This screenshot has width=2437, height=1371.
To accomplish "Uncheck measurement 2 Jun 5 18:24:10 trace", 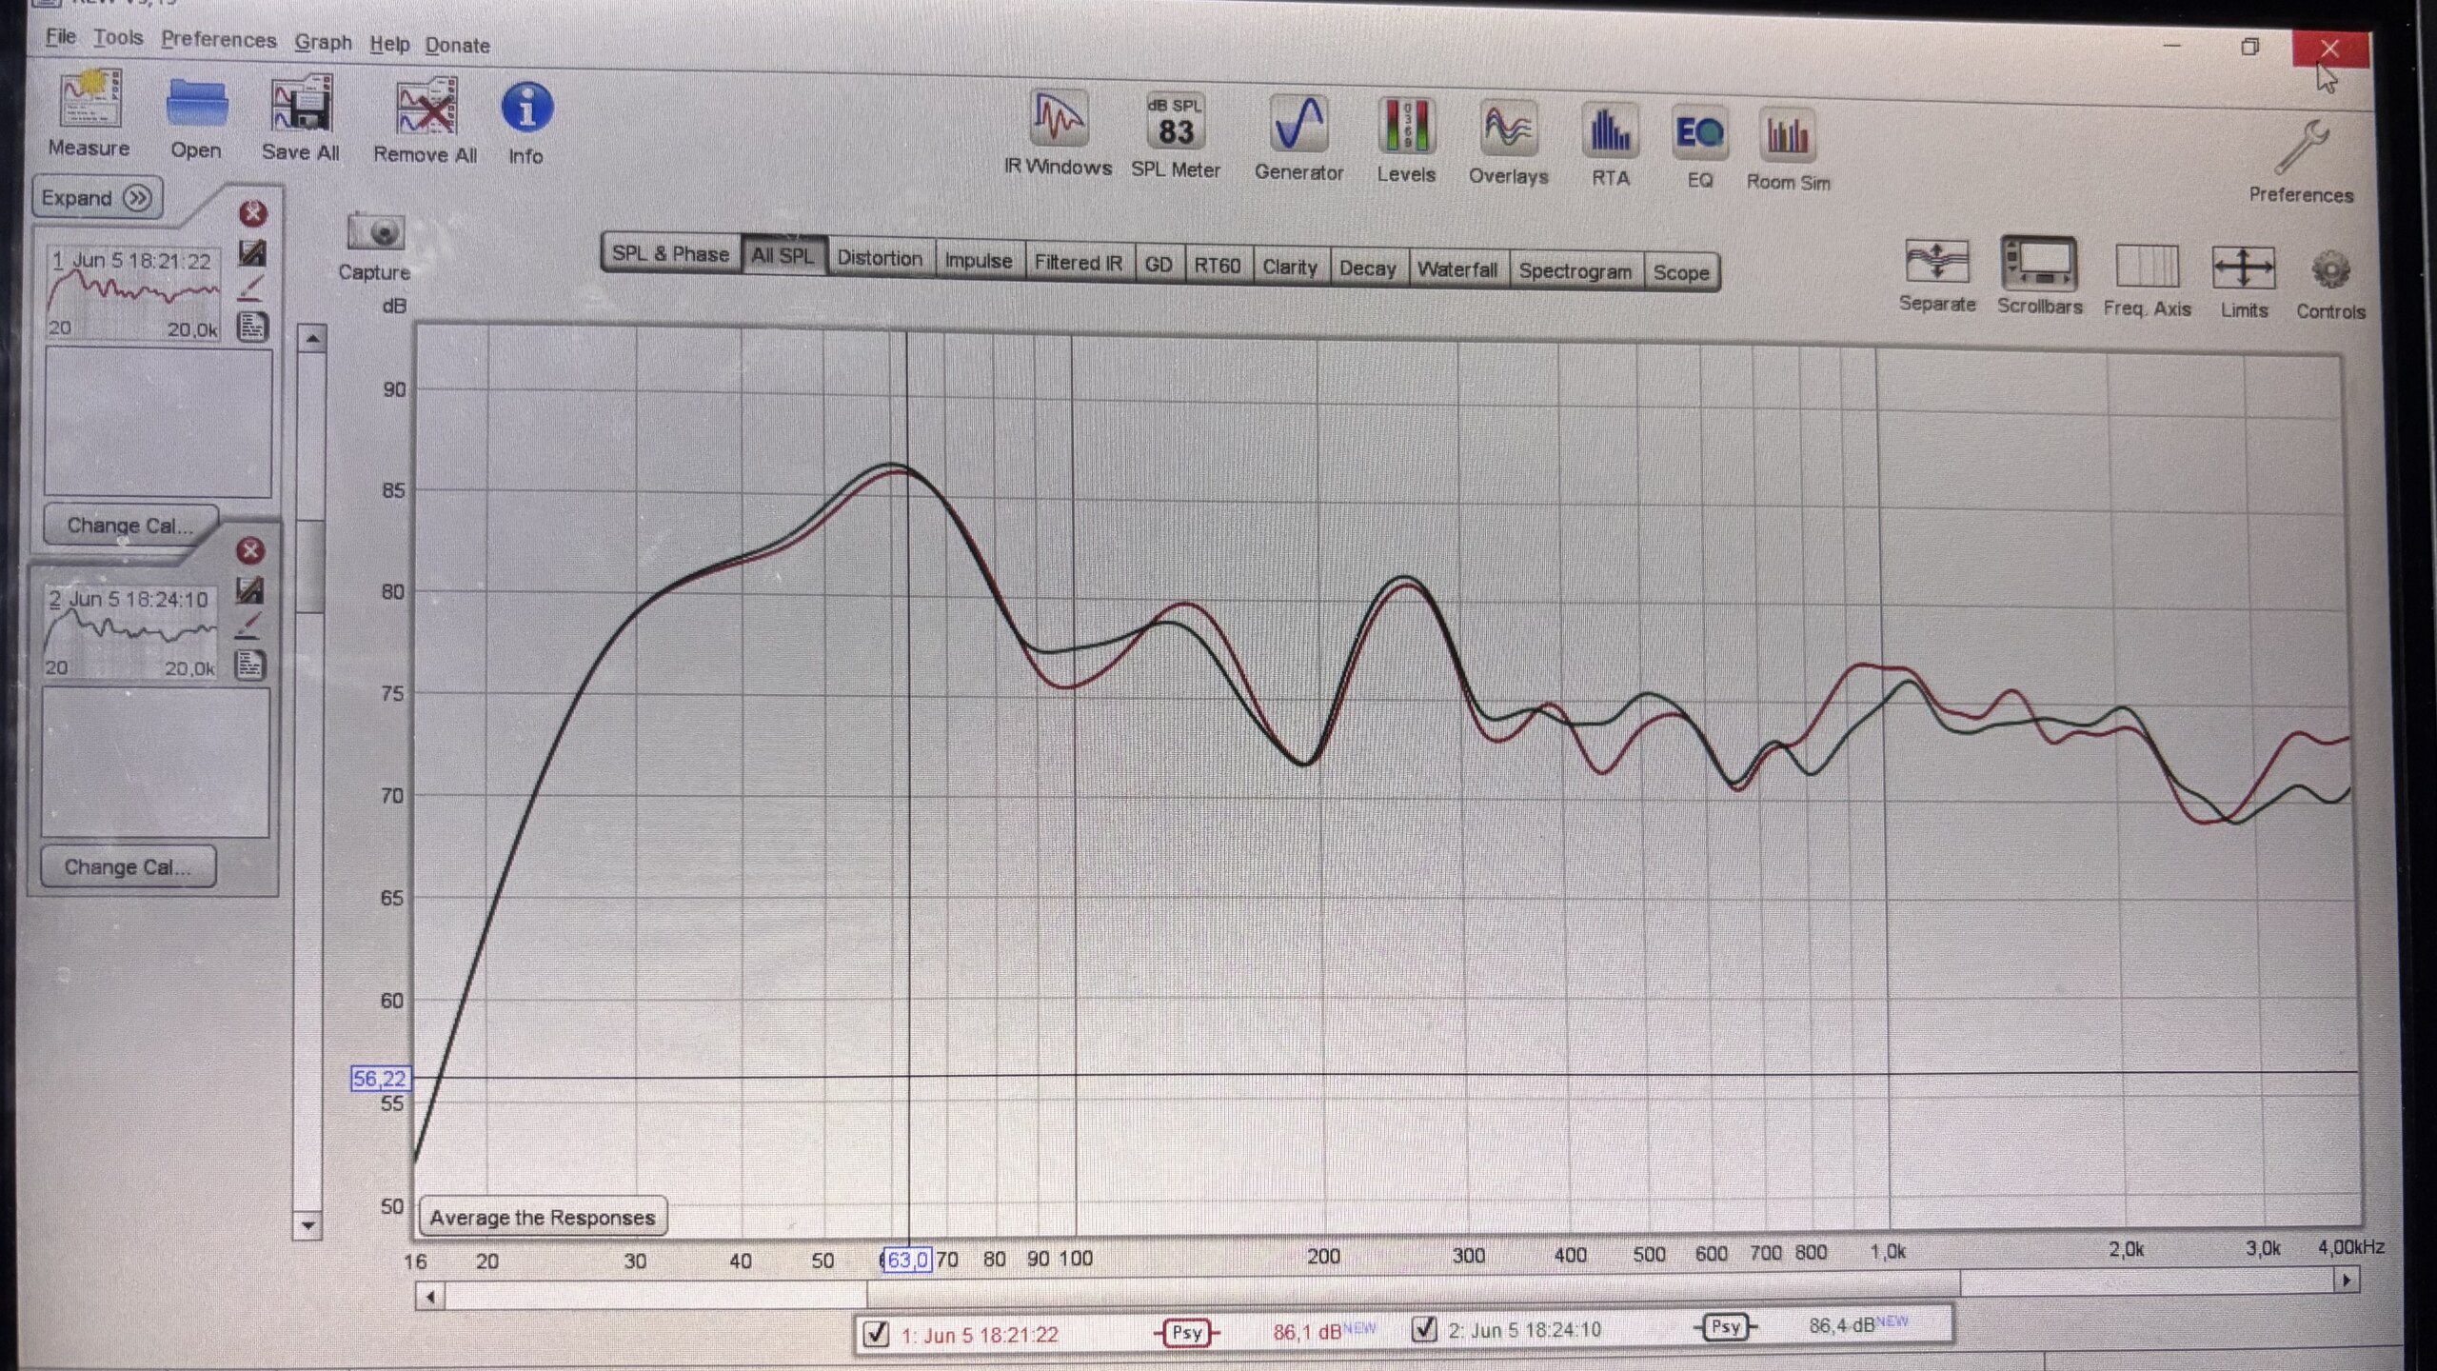I will point(1424,1328).
